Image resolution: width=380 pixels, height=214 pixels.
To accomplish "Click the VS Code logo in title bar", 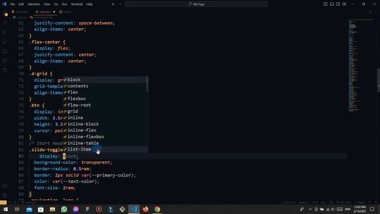I will click(4, 4).
